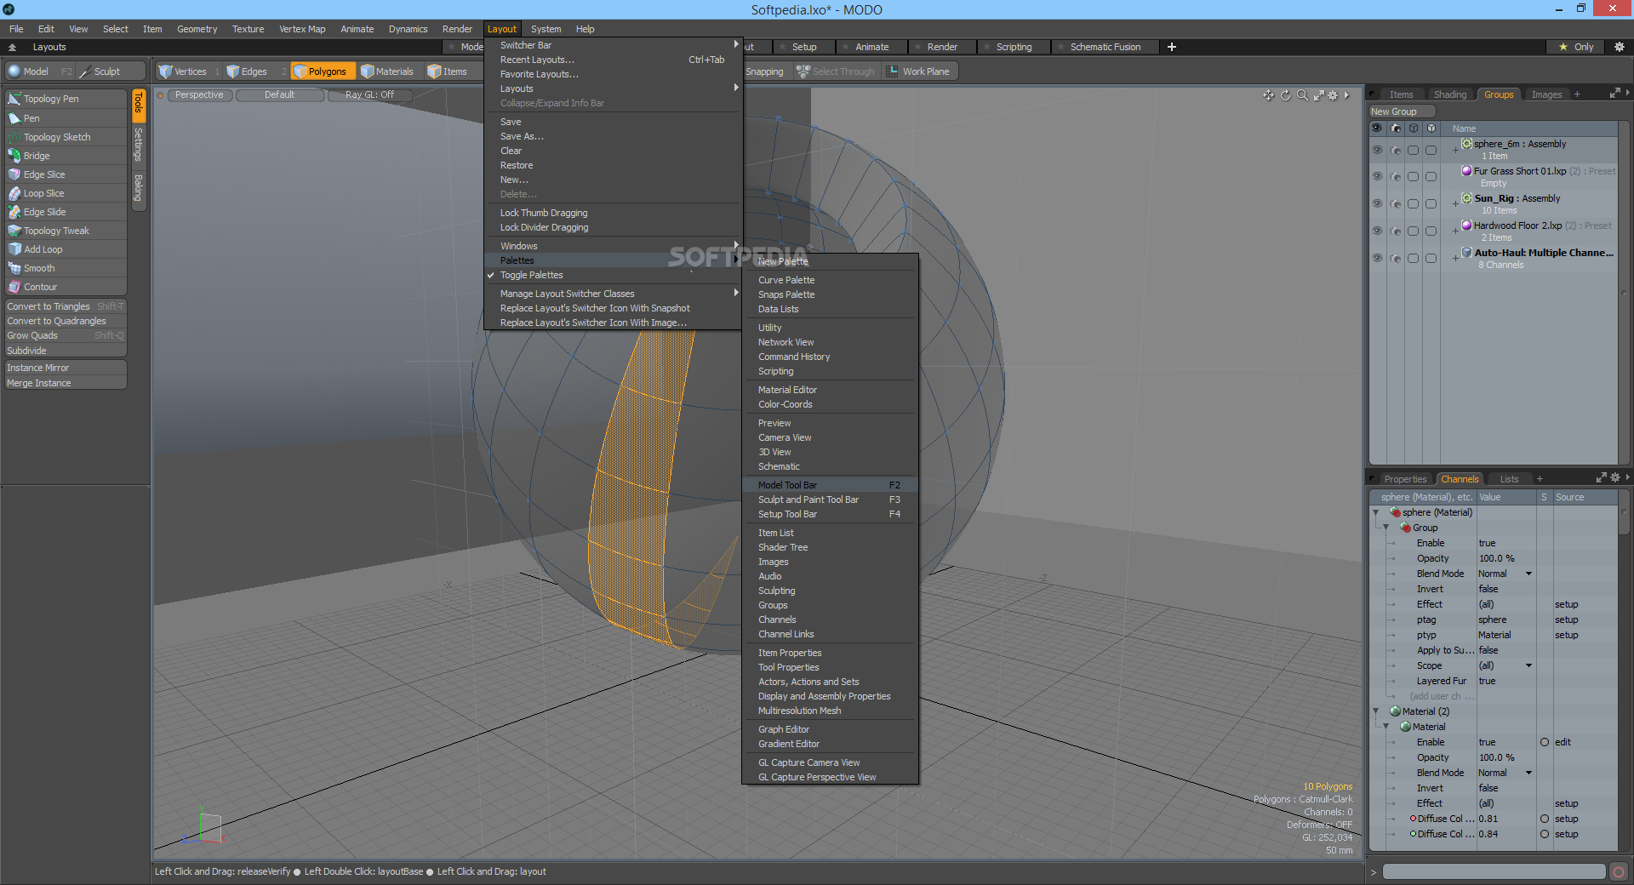Pick the Loop Slice tool
Viewport: 1634px width, 885px height.
point(66,193)
